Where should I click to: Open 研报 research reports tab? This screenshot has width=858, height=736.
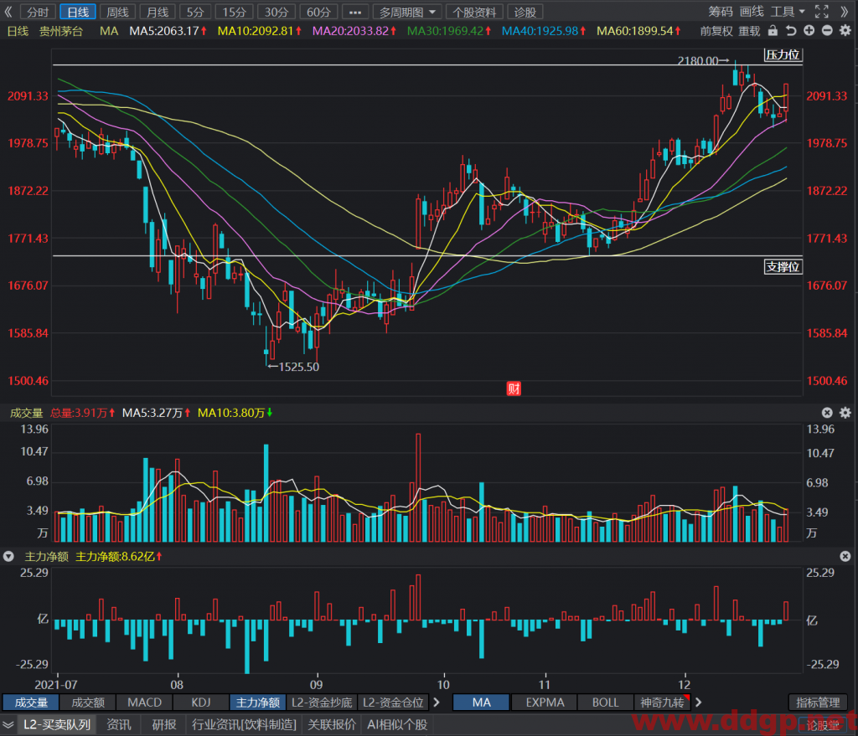tap(164, 724)
